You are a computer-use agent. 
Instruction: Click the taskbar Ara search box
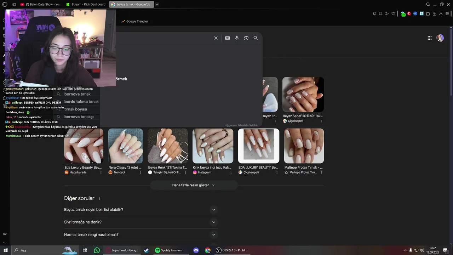pos(45,250)
